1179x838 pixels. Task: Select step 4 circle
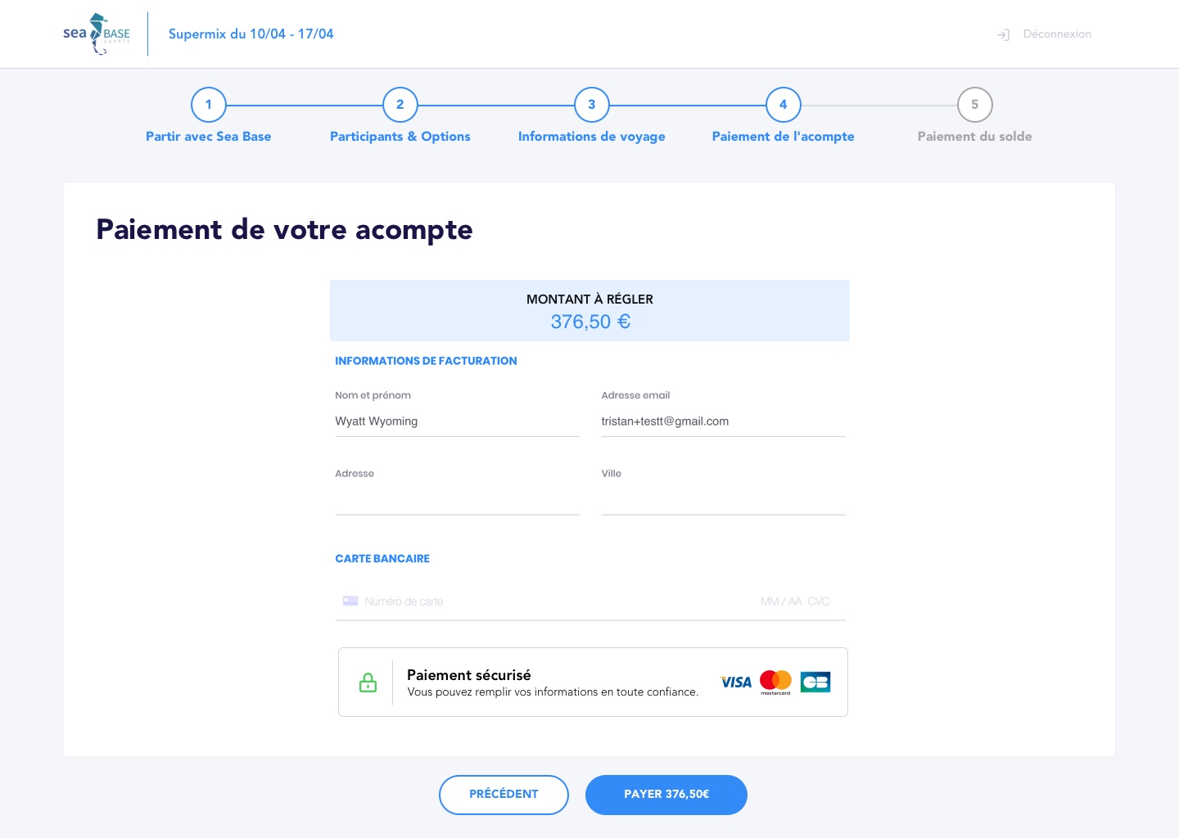(784, 105)
